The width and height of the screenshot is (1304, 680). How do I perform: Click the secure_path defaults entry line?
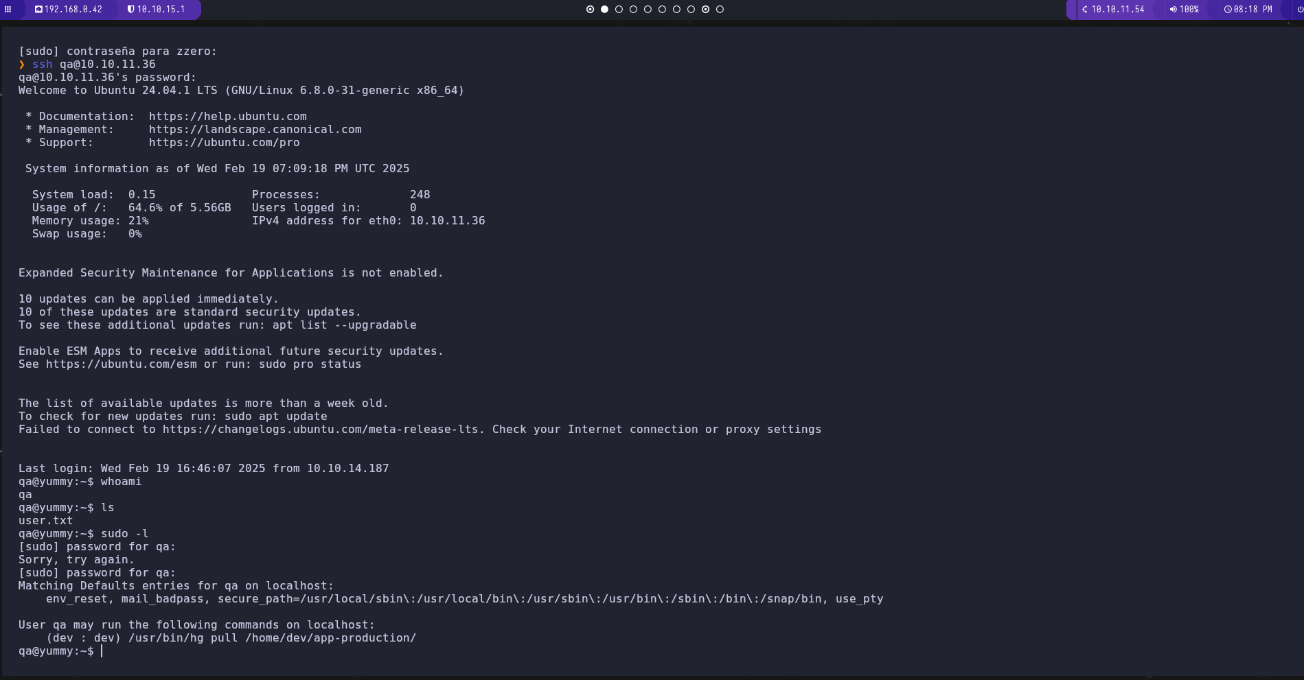pos(465,599)
